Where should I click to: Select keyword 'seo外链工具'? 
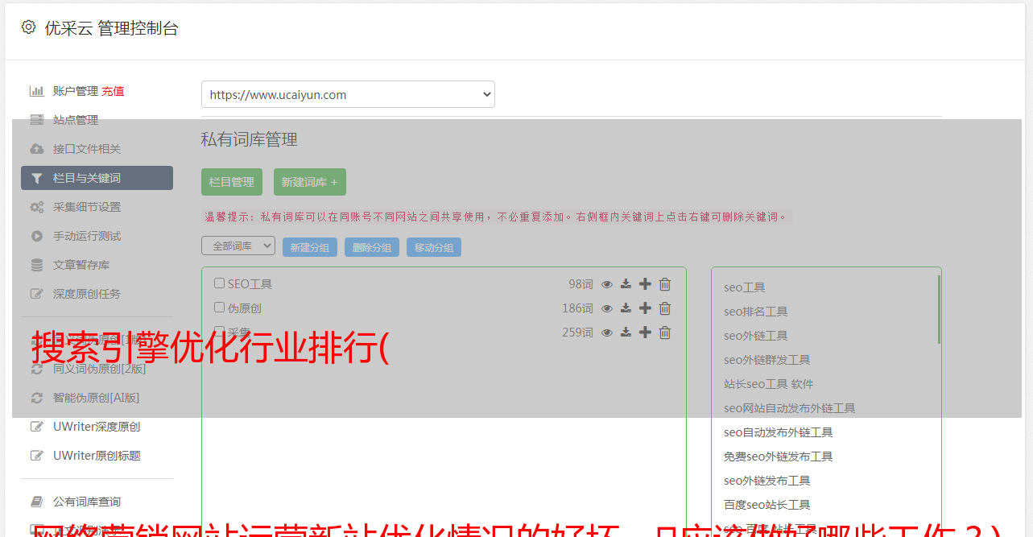tap(756, 336)
